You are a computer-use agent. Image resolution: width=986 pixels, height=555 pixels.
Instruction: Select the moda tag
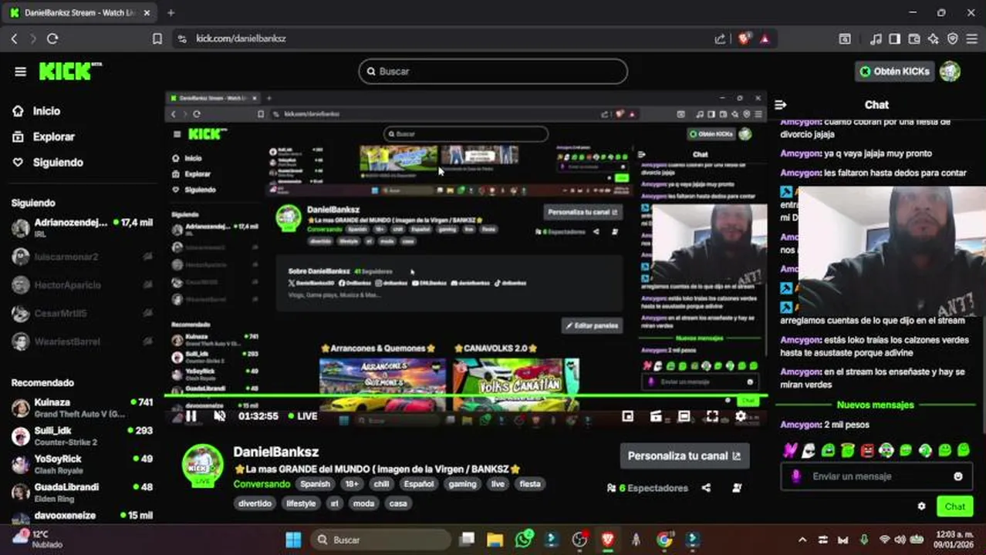pyautogui.click(x=363, y=503)
